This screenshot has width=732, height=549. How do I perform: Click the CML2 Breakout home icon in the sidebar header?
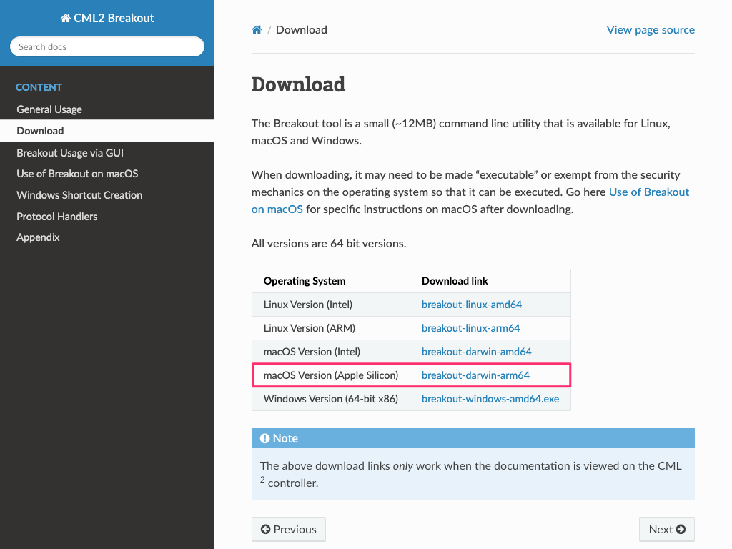coord(65,18)
